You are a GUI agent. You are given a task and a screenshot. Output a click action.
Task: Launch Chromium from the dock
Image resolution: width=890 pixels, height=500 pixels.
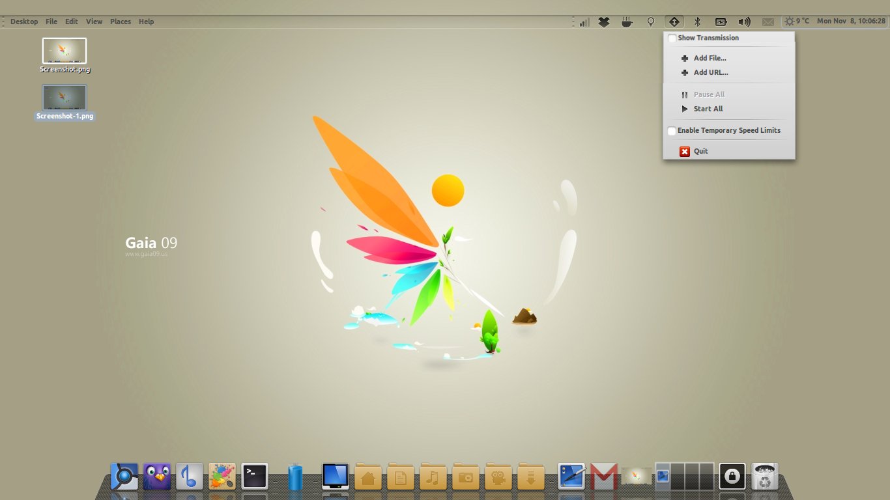click(124, 477)
